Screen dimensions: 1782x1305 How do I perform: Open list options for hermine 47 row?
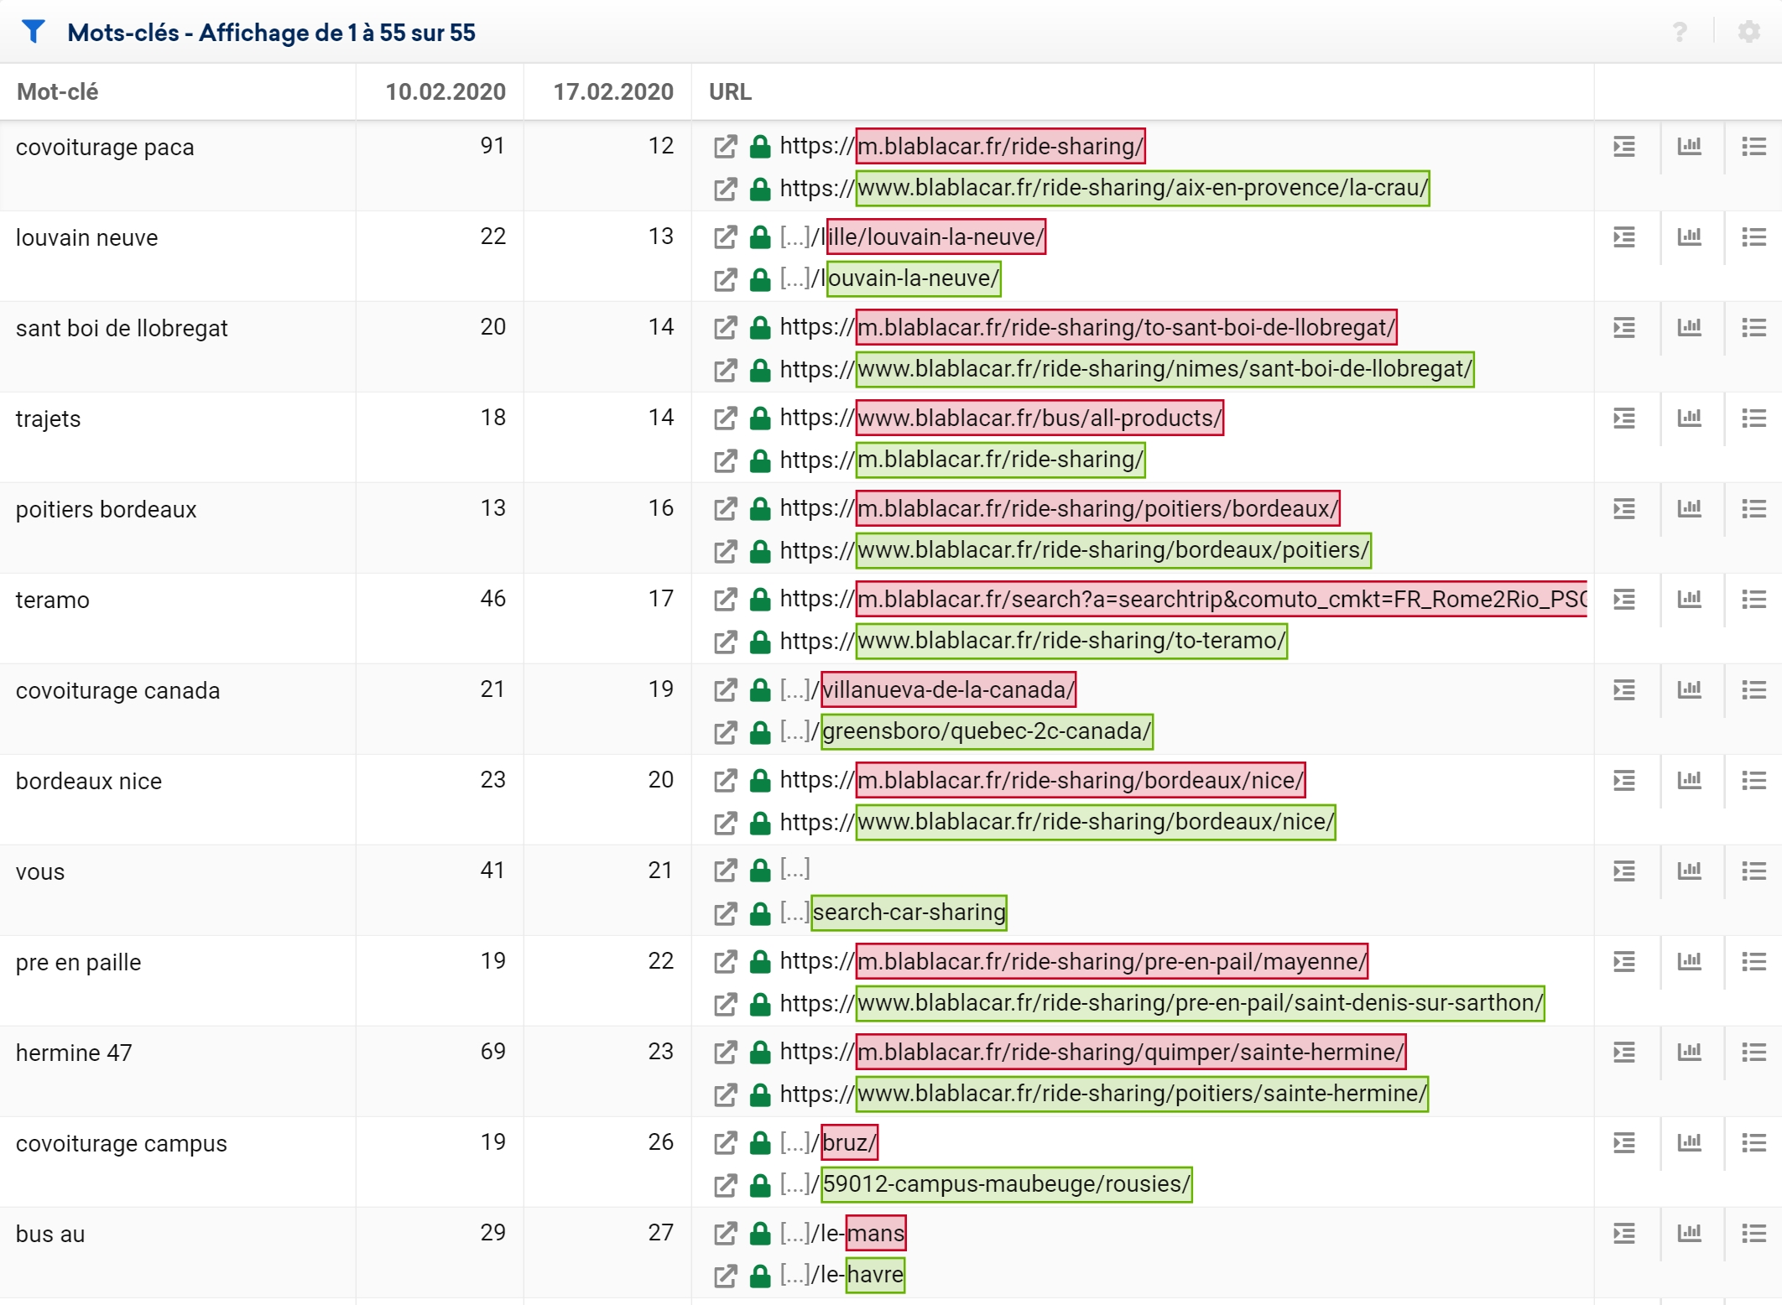1753,1053
